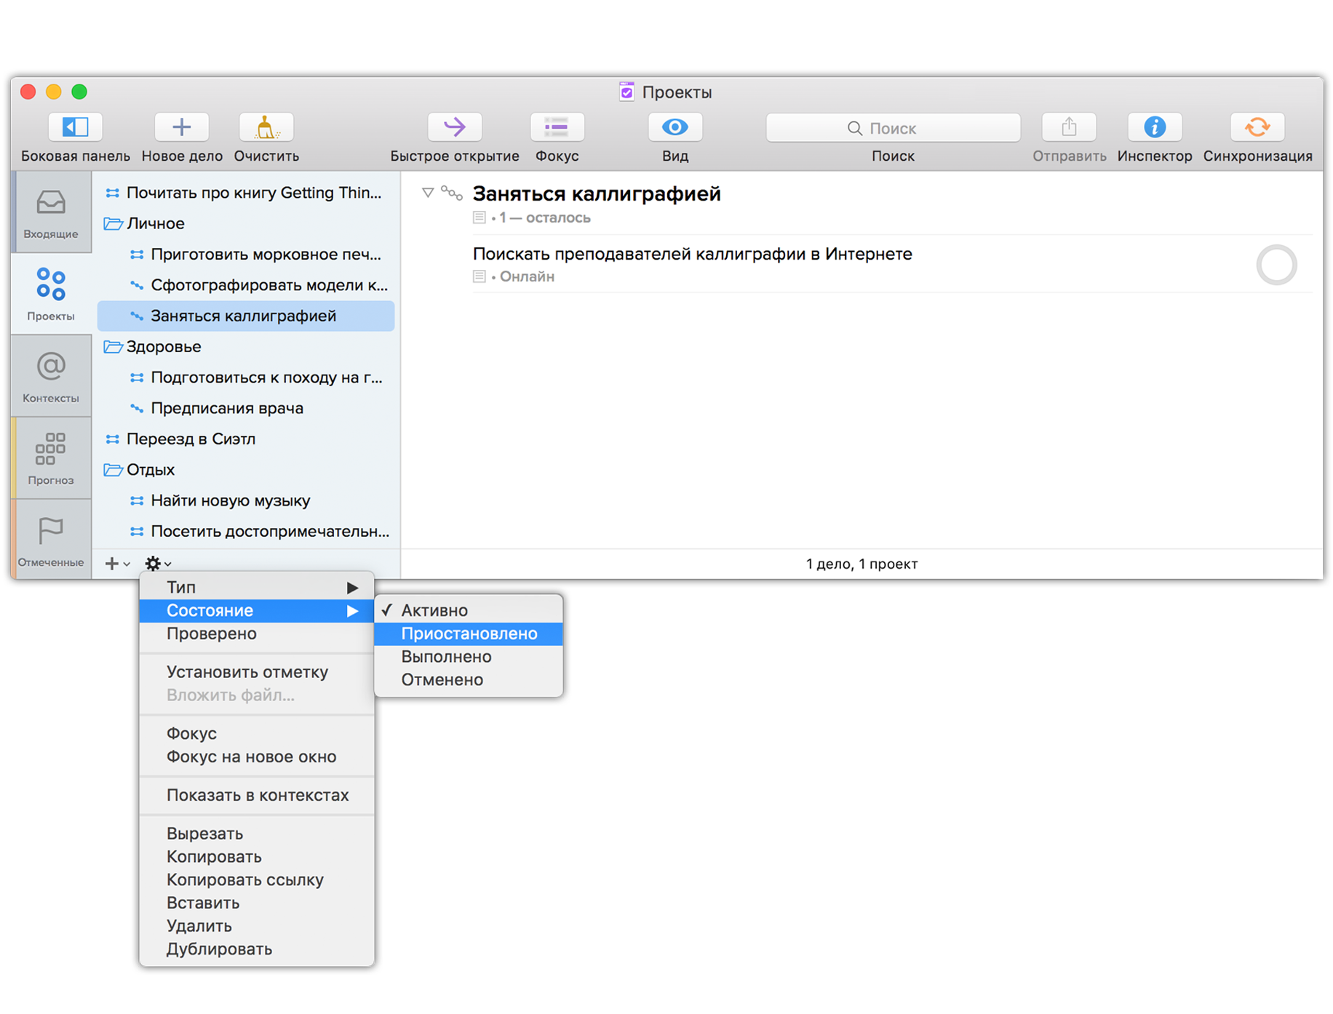Screen dimensions: 1333x1014
Task: Open the Вид eye icon options
Action: pos(675,127)
